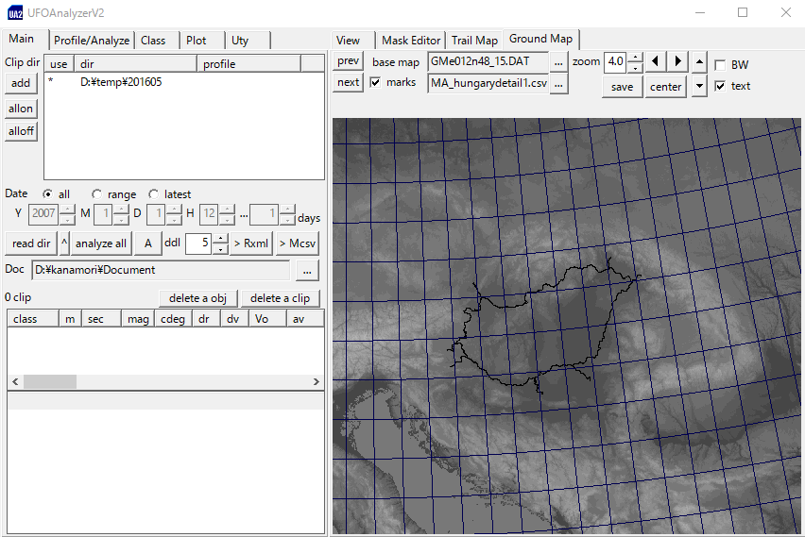Pan the ground map right
This screenshot has height=537, width=805.
pyautogui.click(x=677, y=61)
